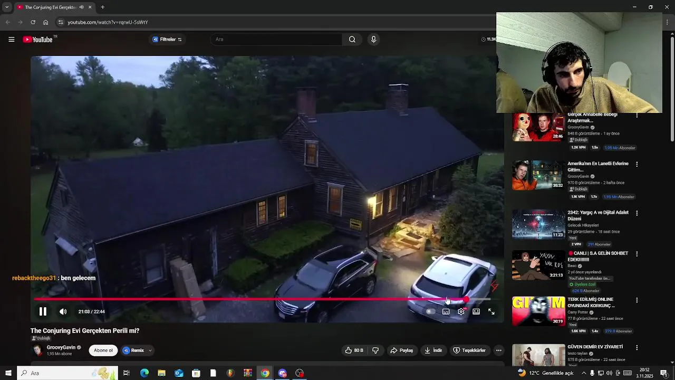The width and height of the screenshot is (675, 380).
Task: Open the Remix button
Action: point(133,350)
